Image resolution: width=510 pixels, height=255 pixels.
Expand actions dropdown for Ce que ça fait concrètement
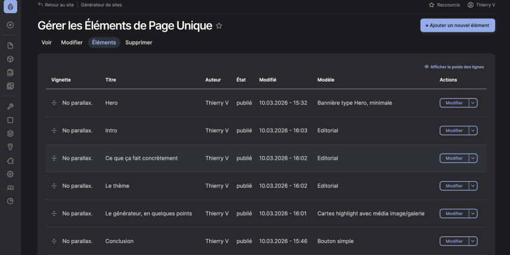(473, 158)
